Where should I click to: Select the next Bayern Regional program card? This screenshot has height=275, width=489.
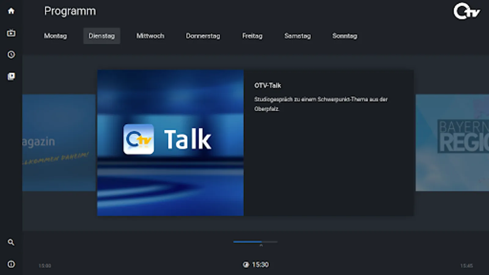pos(452,143)
